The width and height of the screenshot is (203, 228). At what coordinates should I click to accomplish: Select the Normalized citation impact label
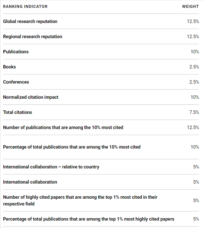[x=31, y=97]
